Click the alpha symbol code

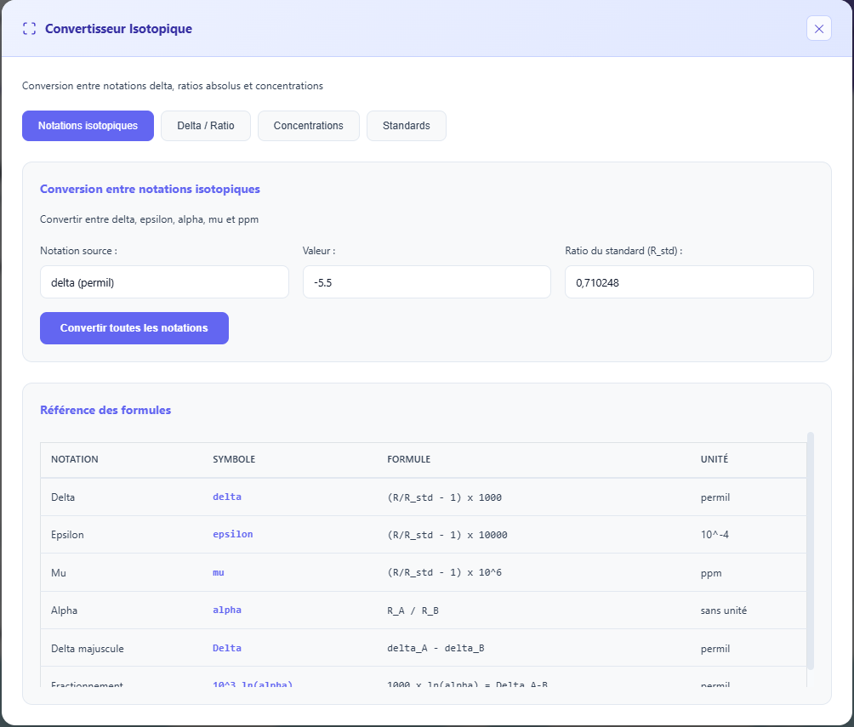coord(227,611)
